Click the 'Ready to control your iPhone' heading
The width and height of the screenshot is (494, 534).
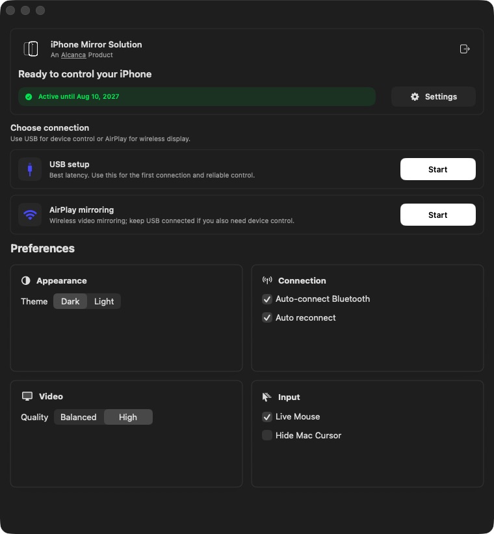[84, 74]
